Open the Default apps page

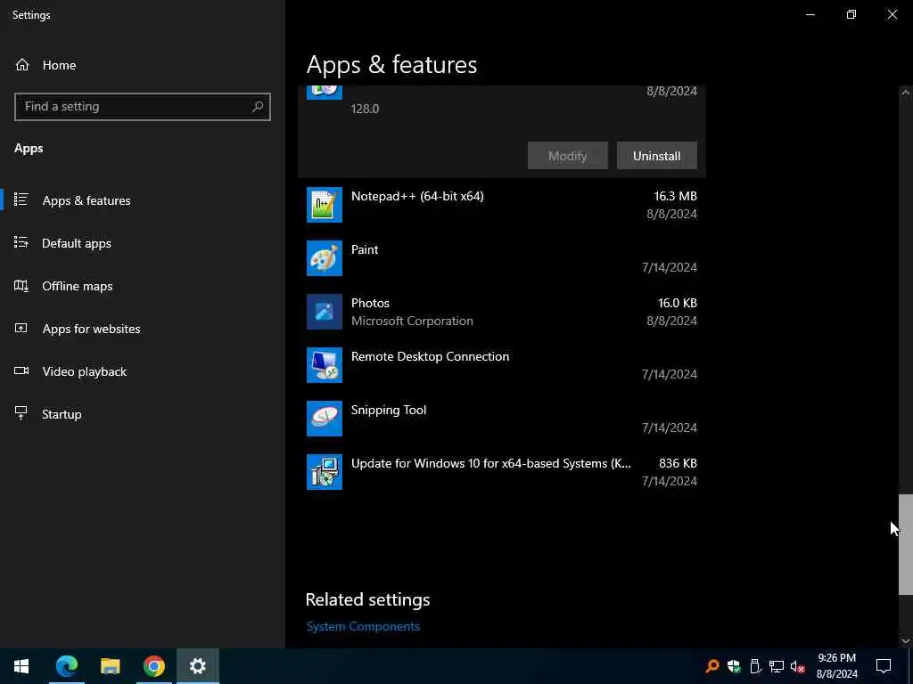[x=77, y=243]
